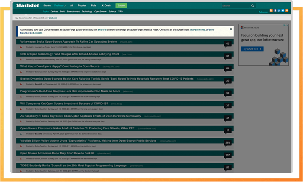The image size is (303, 184).
Task: Open the CEO of Open Technology Fund Resigns headline
Action: (69, 54)
